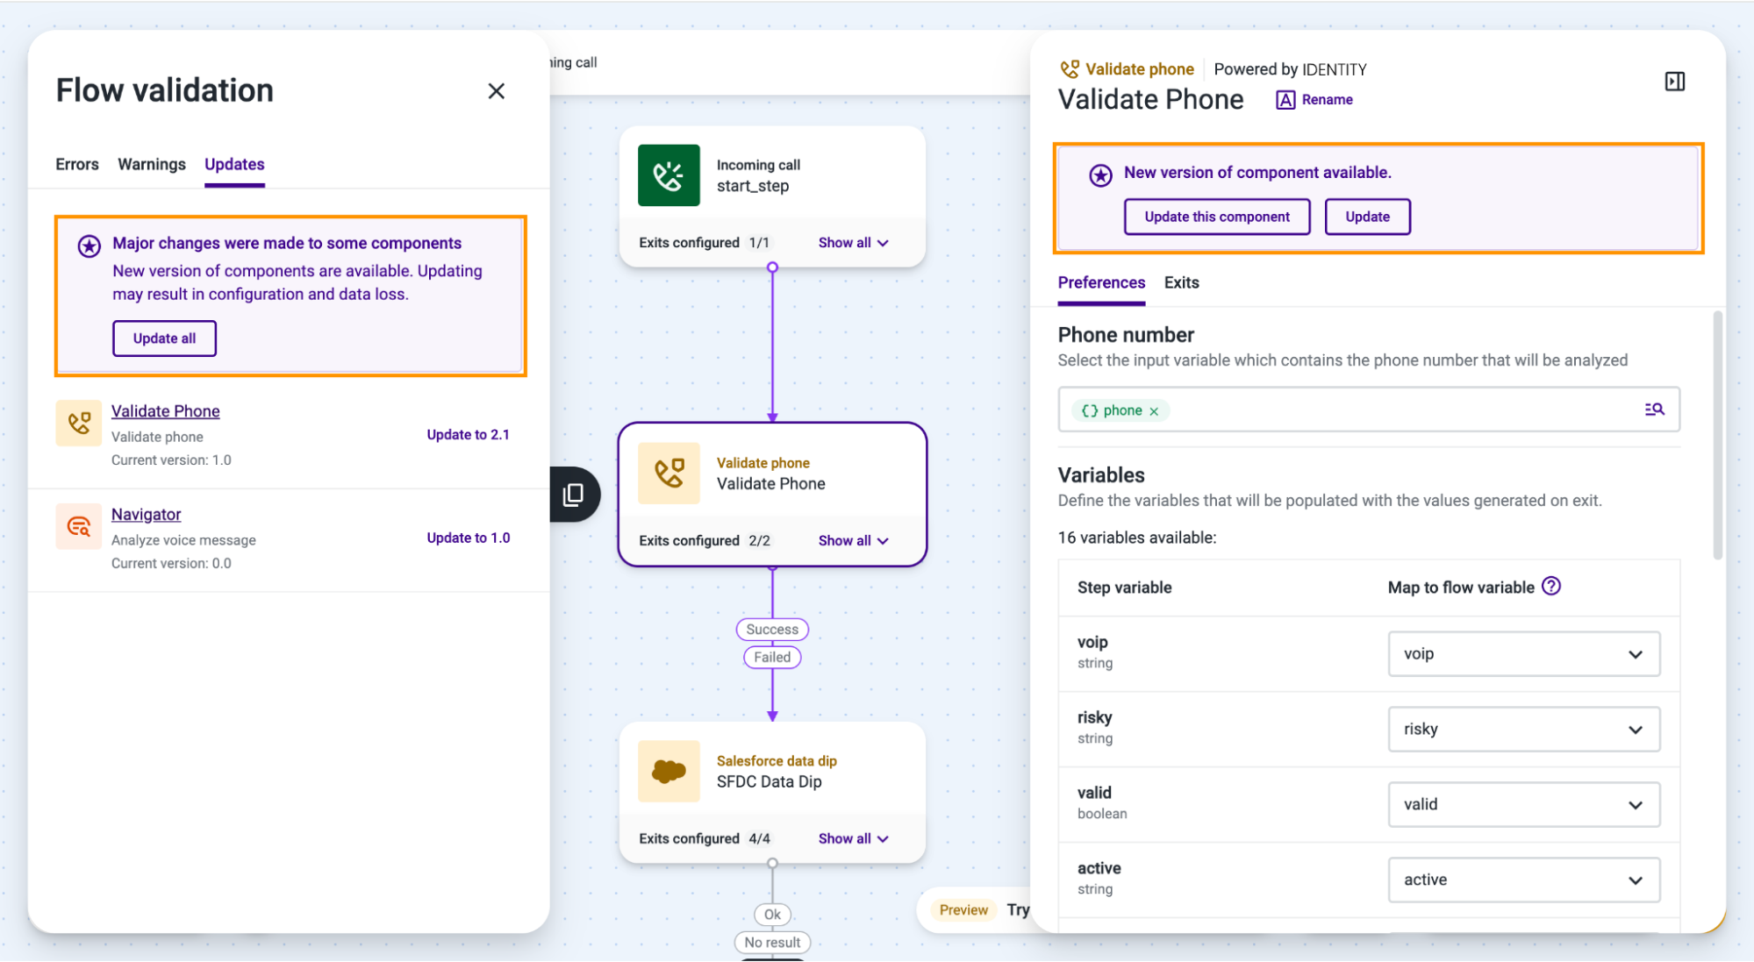This screenshot has width=1754, height=962.
Task: Click the Preview badge
Action: tap(963, 910)
